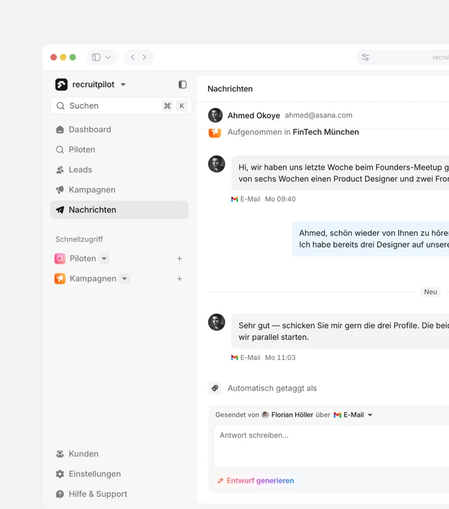This screenshot has height=509, width=449.
Task: Open Leads in the sidebar
Action: [119, 170]
